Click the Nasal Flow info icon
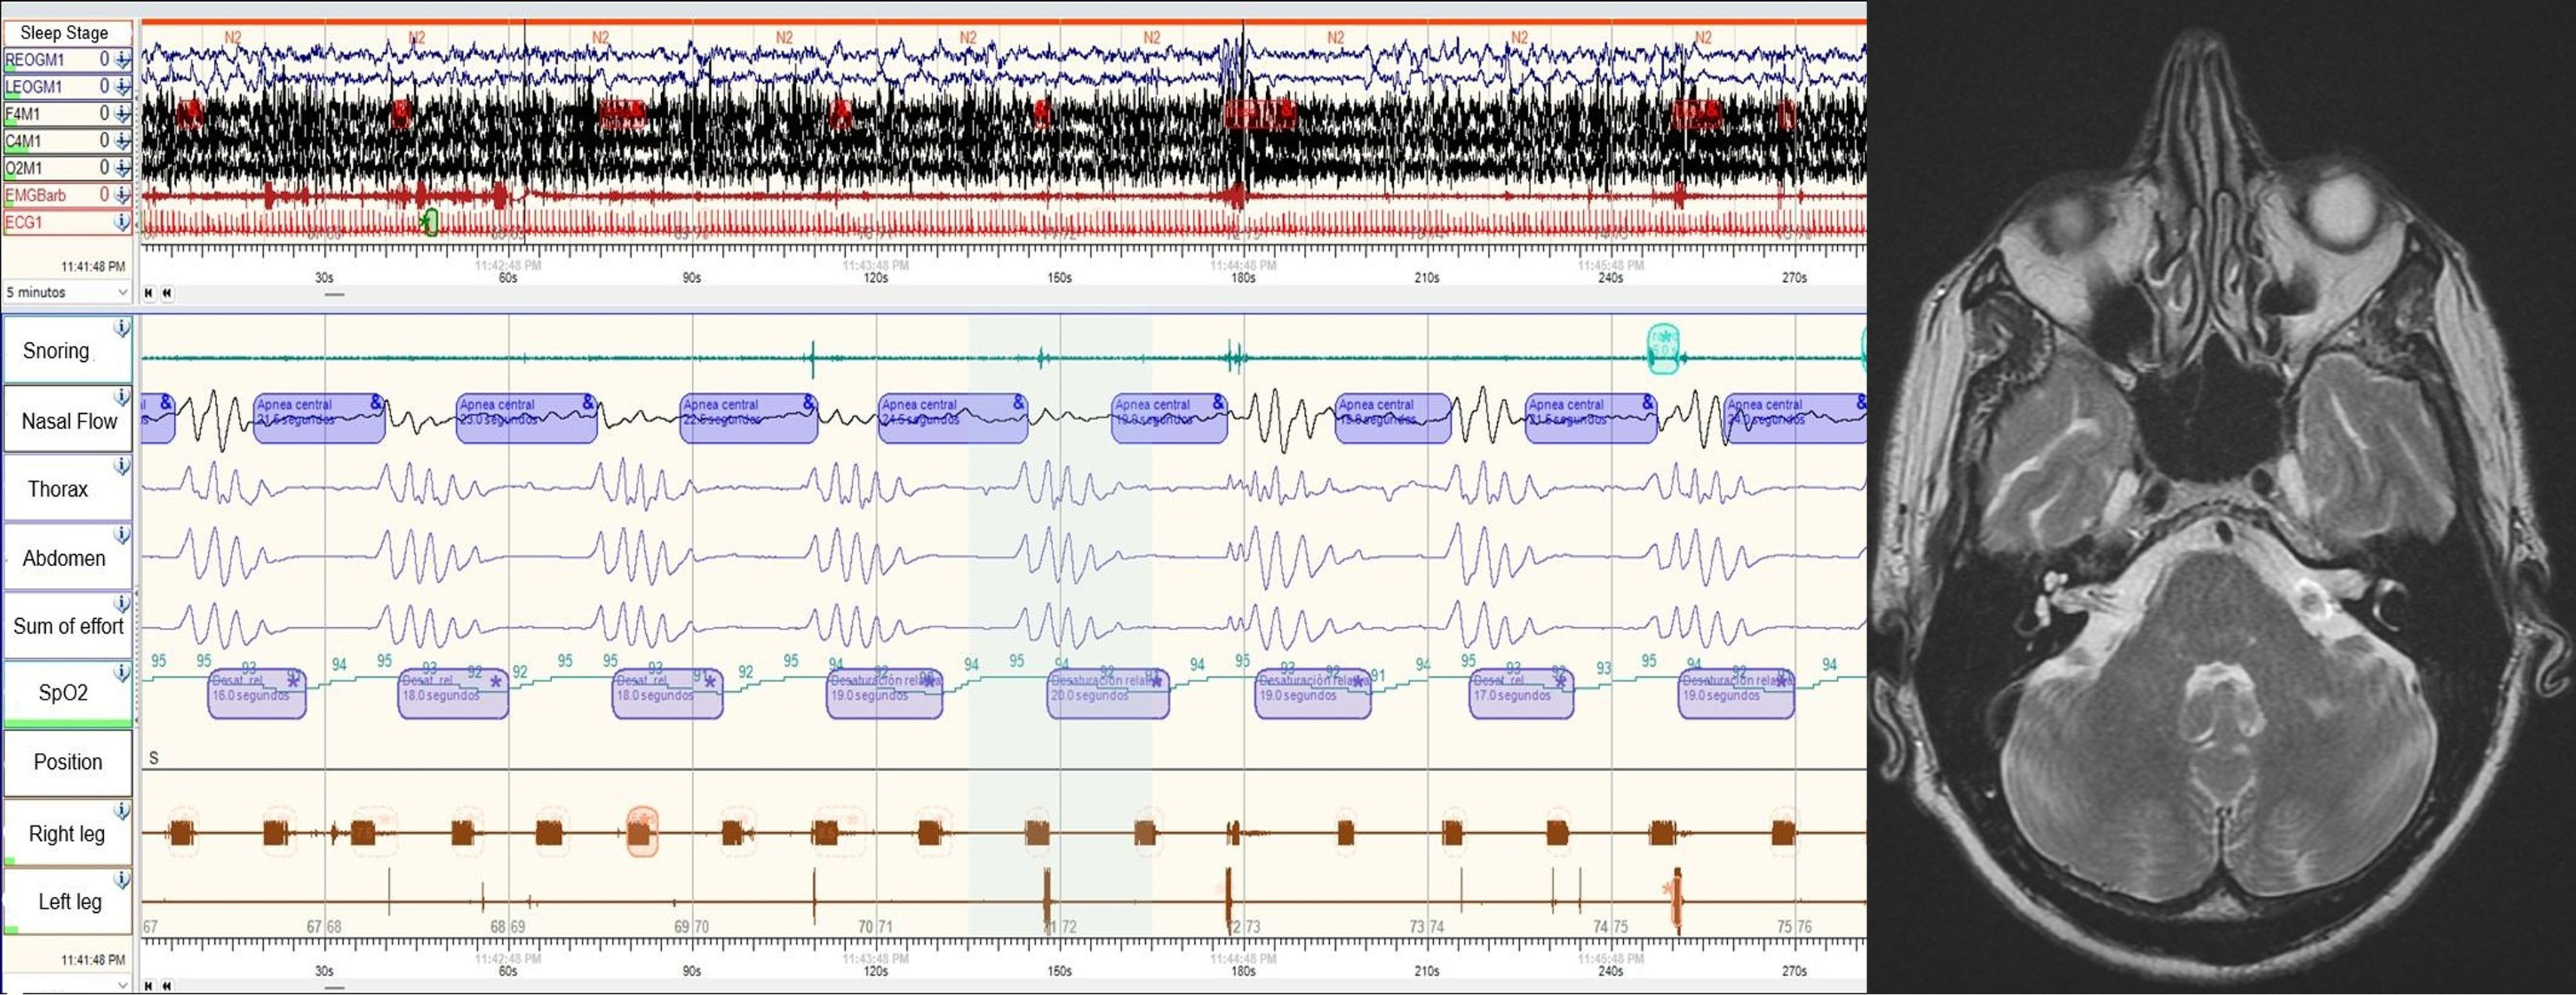The width and height of the screenshot is (2576, 995). pos(122,396)
